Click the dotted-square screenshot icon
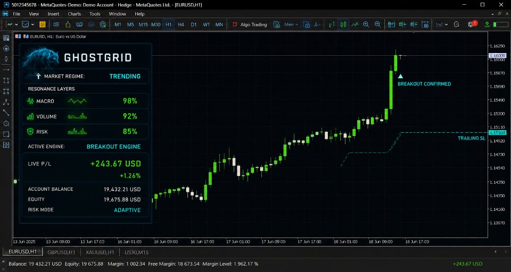 pyautogui.click(x=425, y=24)
